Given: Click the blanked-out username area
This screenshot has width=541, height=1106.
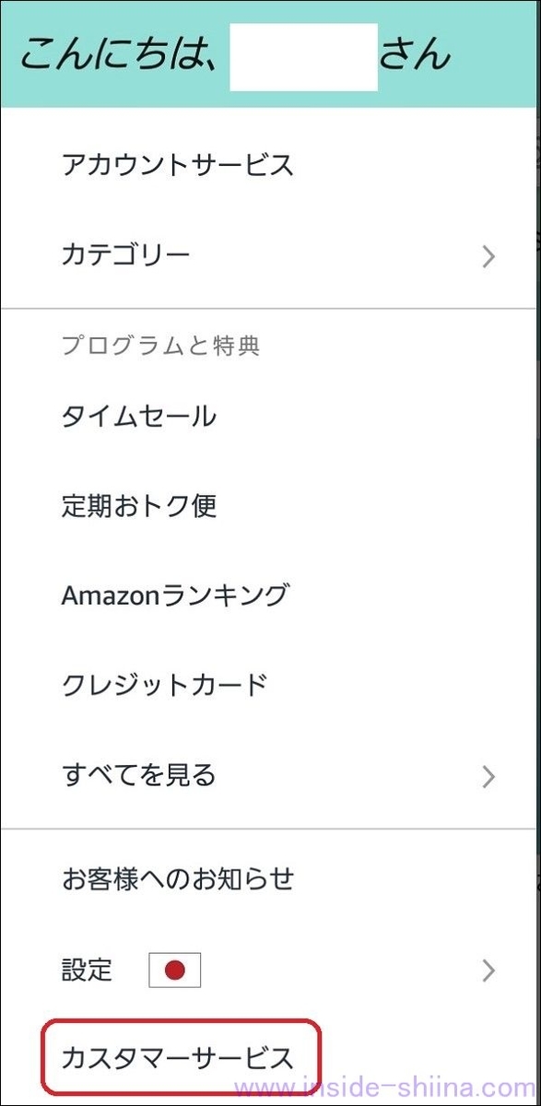Looking at the screenshot, I should click(x=304, y=55).
